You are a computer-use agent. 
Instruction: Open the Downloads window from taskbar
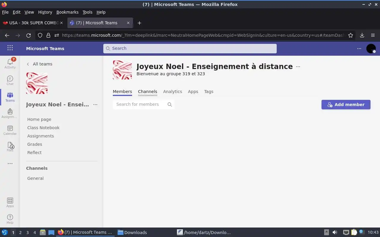[x=132, y=233]
